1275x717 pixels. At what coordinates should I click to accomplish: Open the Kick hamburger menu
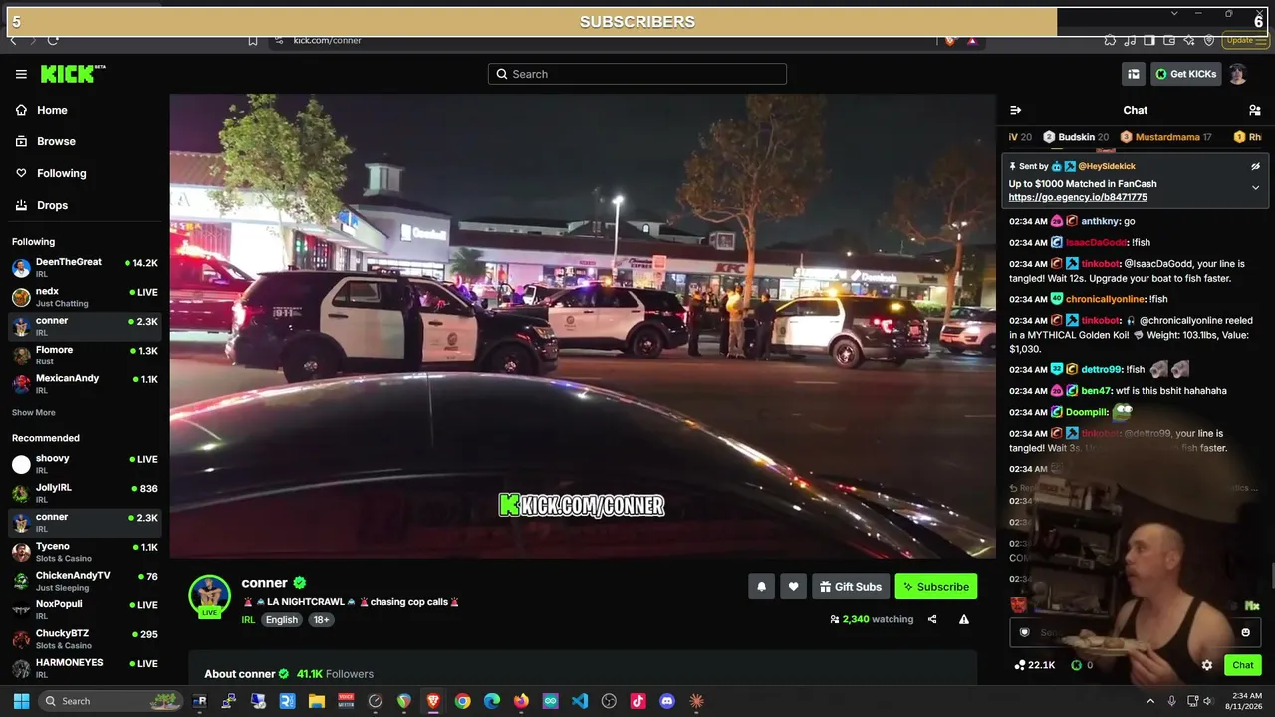pyautogui.click(x=21, y=74)
